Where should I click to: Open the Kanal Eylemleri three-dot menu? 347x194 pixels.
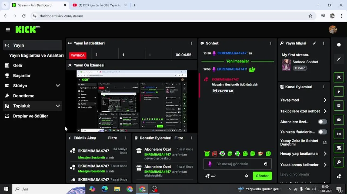tap(323, 87)
